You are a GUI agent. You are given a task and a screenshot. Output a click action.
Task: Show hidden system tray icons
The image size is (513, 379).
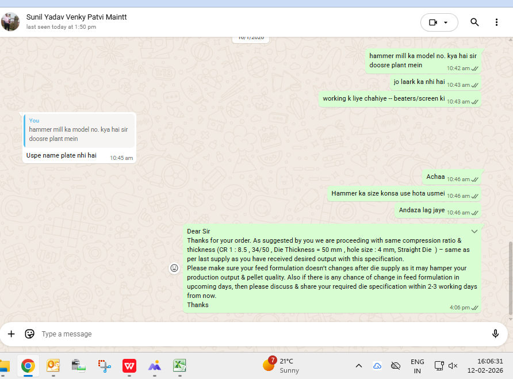[358, 366]
